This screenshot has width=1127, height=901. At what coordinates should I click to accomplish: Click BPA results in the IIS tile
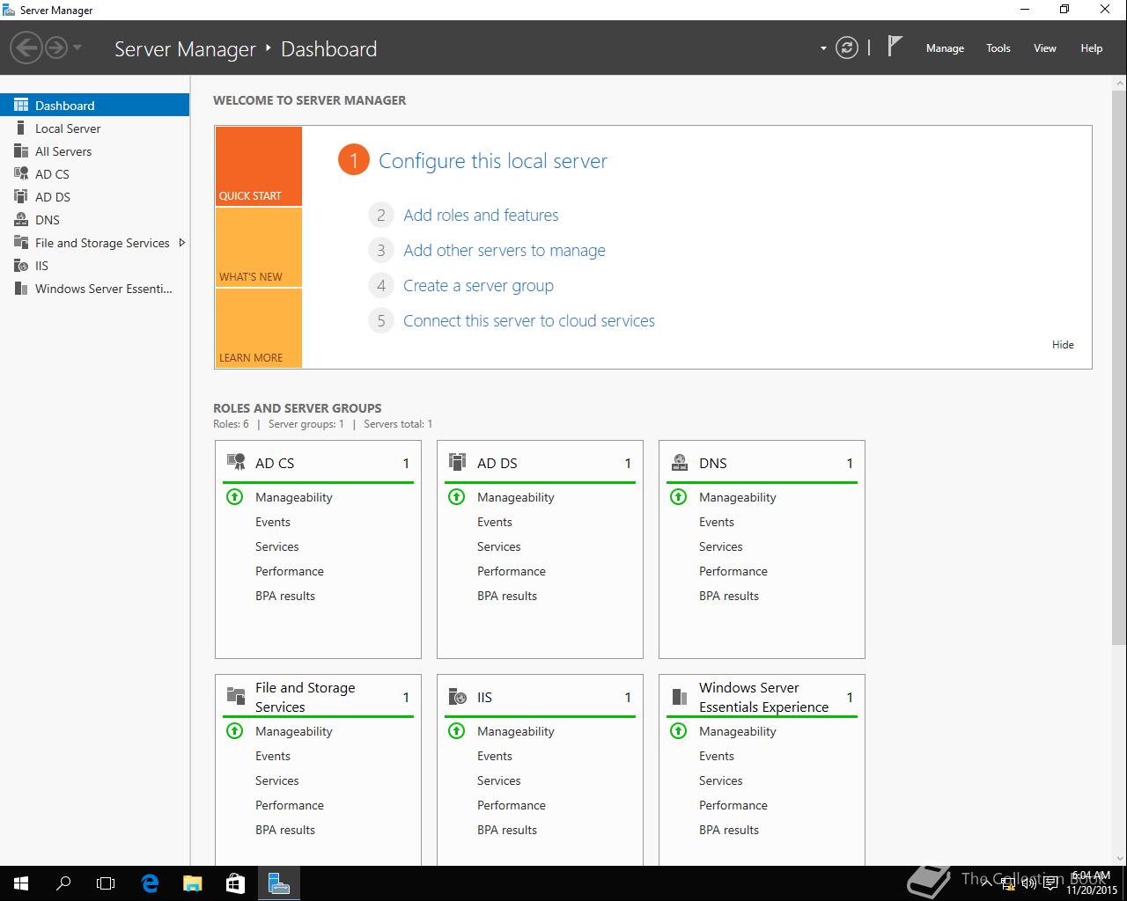click(507, 830)
